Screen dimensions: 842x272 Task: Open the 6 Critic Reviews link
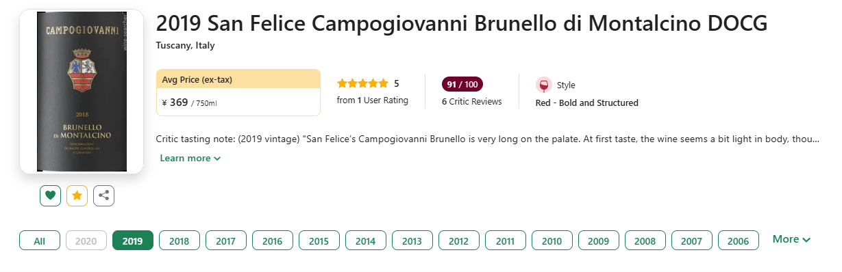[472, 102]
